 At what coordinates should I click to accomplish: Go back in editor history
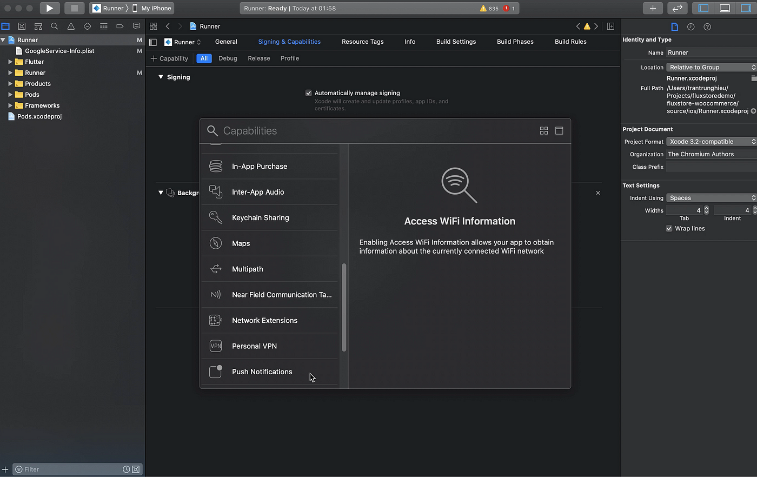(x=168, y=26)
